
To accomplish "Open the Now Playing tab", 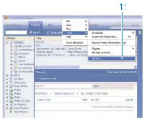I will (14, 25).
